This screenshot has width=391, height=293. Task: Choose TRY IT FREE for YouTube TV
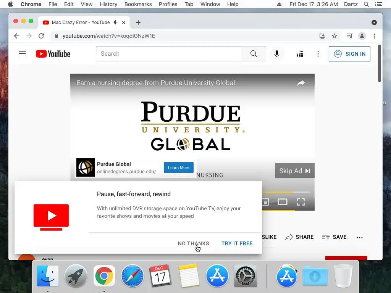pos(237,243)
